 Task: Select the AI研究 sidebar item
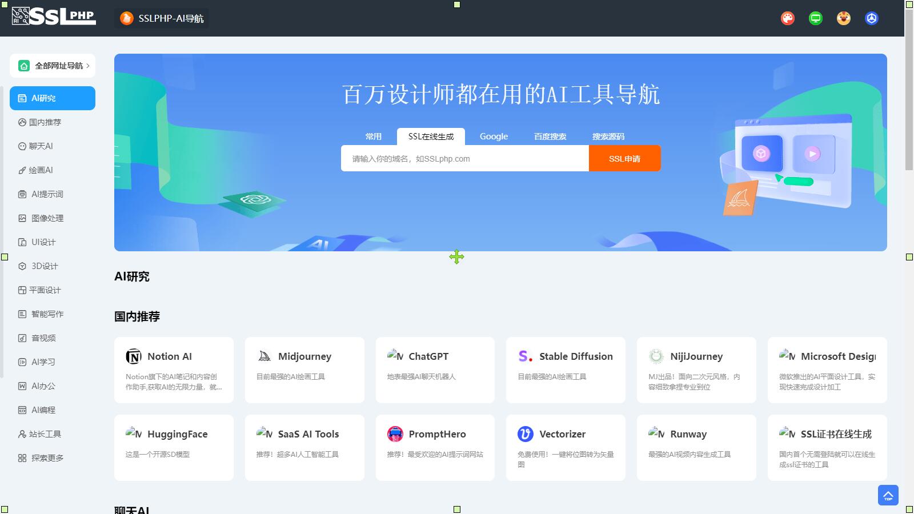tap(53, 98)
